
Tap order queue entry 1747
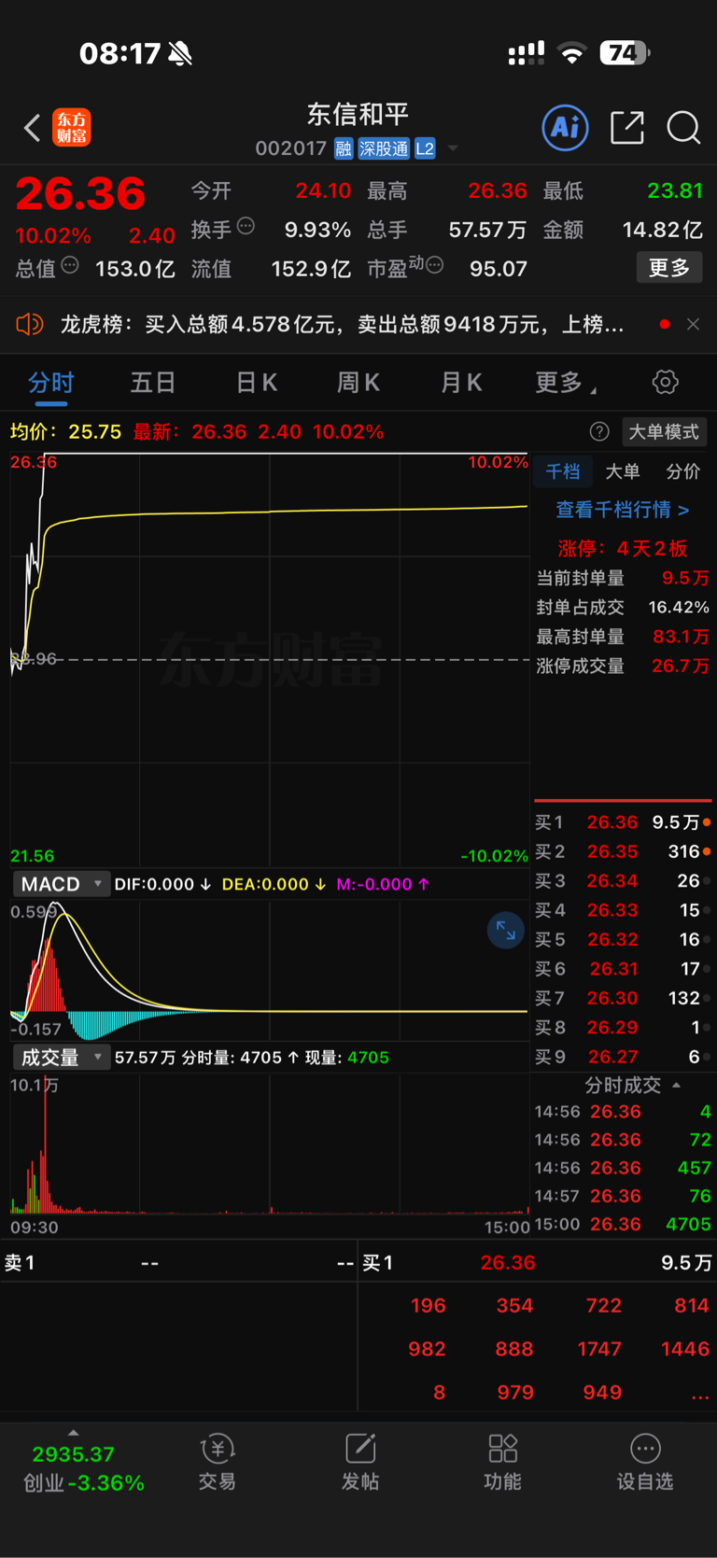tap(599, 1349)
